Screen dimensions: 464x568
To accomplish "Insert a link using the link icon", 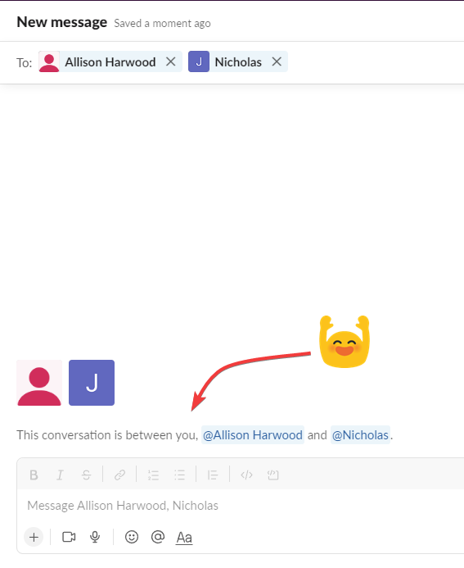I will click(x=119, y=475).
